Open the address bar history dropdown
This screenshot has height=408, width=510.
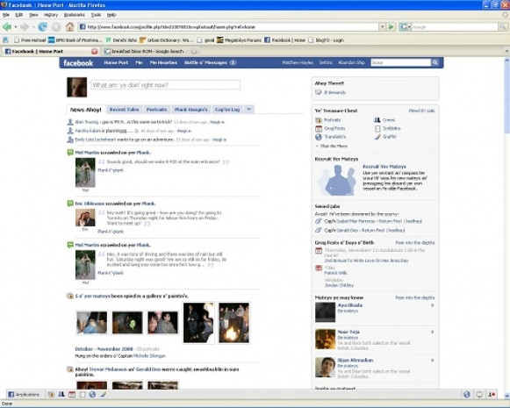point(383,27)
